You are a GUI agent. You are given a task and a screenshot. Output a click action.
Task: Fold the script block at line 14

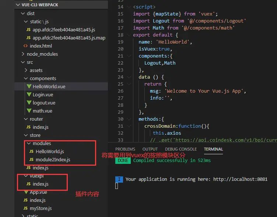tap(129, 7)
